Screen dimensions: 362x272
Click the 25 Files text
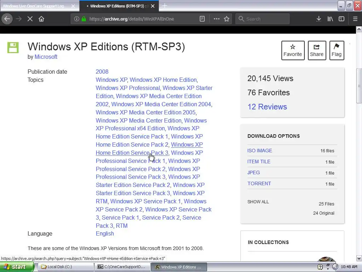point(326,204)
